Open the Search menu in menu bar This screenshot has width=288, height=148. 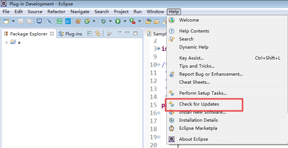coord(101,12)
